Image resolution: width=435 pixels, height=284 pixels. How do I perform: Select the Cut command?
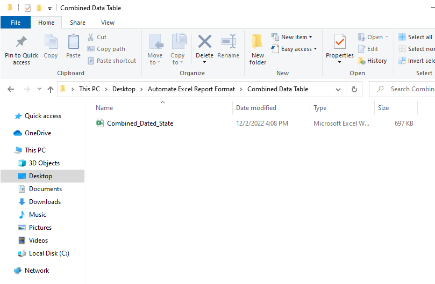pyautogui.click(x=97, y=37)
